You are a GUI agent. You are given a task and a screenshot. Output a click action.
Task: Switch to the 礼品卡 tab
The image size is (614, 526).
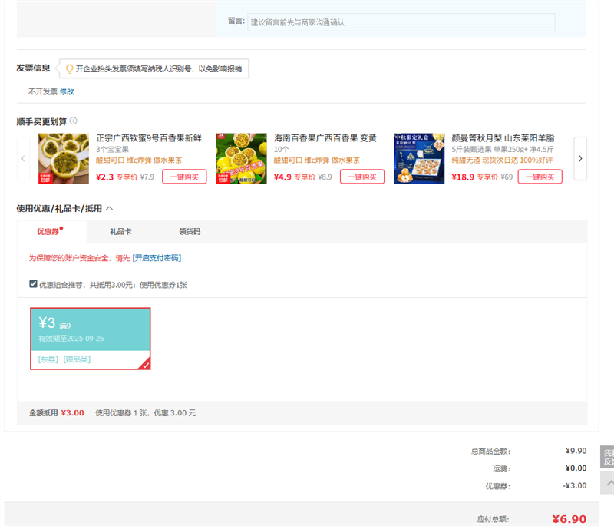(120, 231)
